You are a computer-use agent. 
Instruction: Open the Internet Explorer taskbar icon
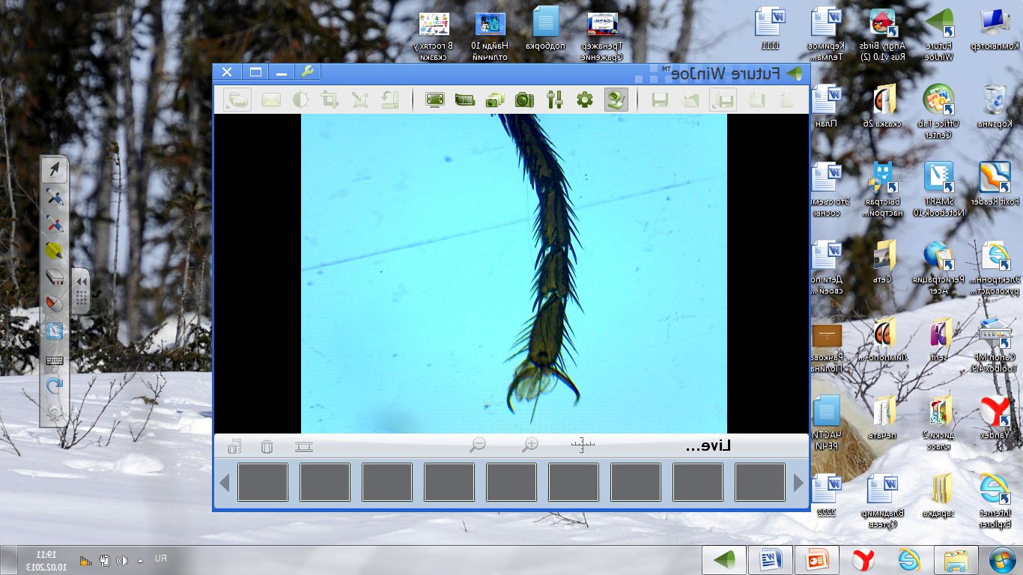click(x=910, y=560)
